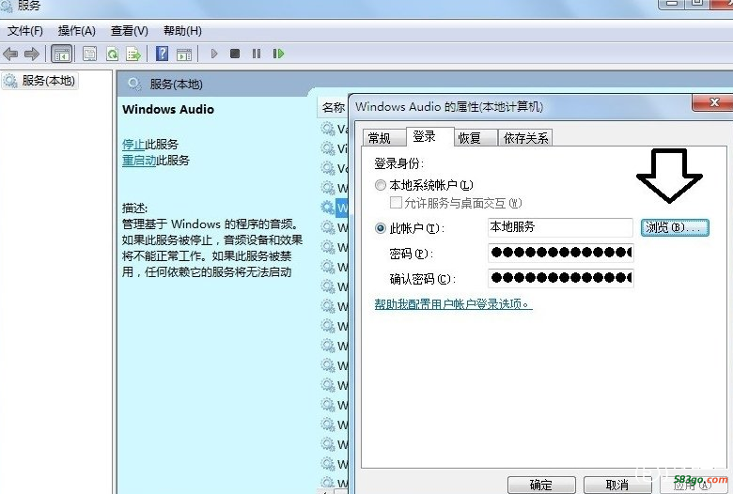Click the 取消 button

pyautogui.click(x=618, y=485)
